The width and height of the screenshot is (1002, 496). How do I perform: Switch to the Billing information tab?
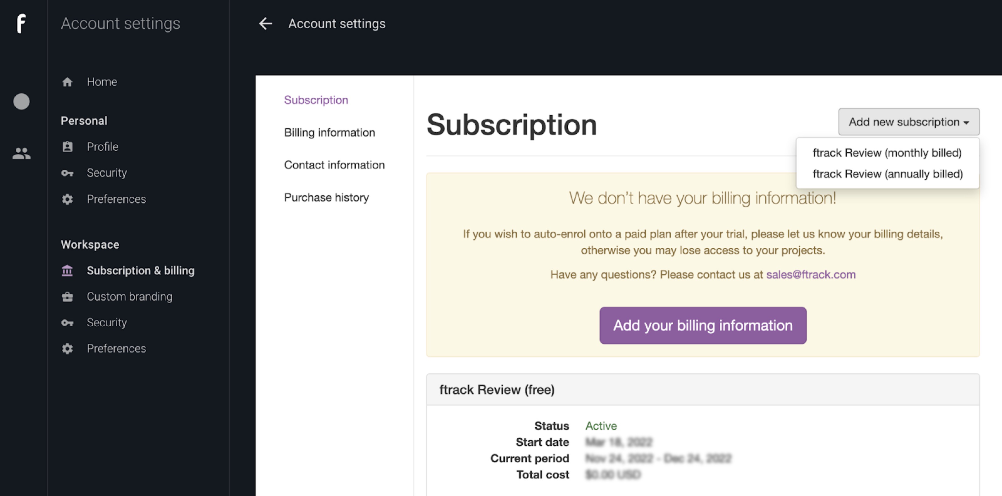[329, 132]
